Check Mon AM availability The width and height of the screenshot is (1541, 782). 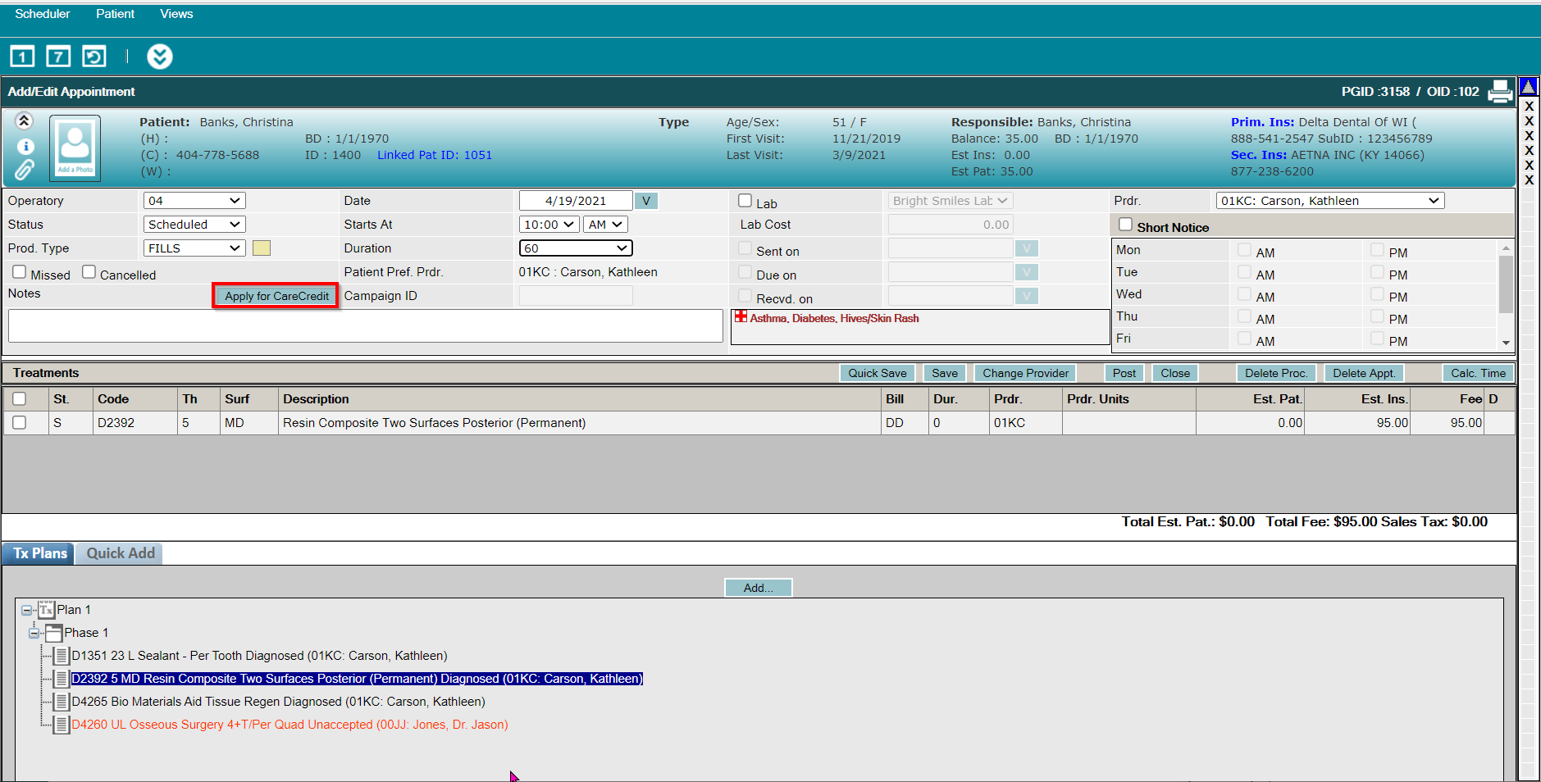tap(1245, 250)
